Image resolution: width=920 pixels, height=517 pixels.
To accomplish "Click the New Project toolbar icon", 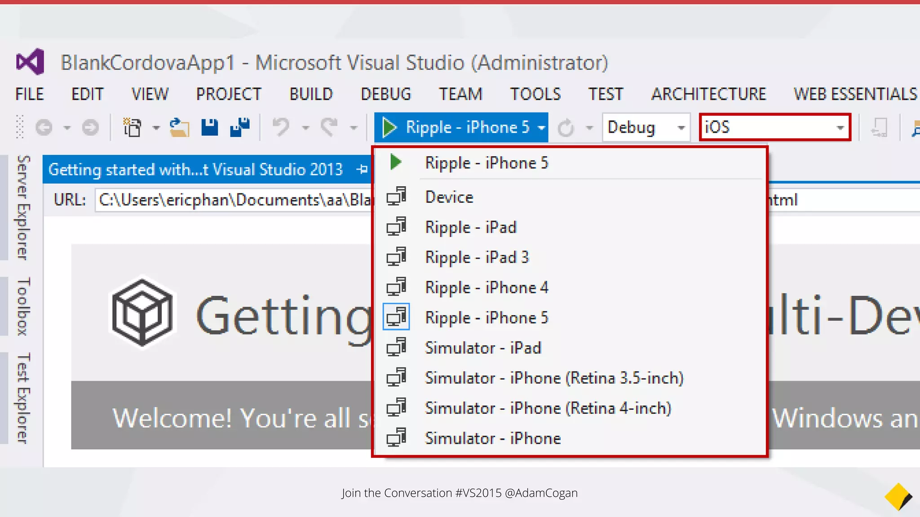I will (x=132, y=127).
